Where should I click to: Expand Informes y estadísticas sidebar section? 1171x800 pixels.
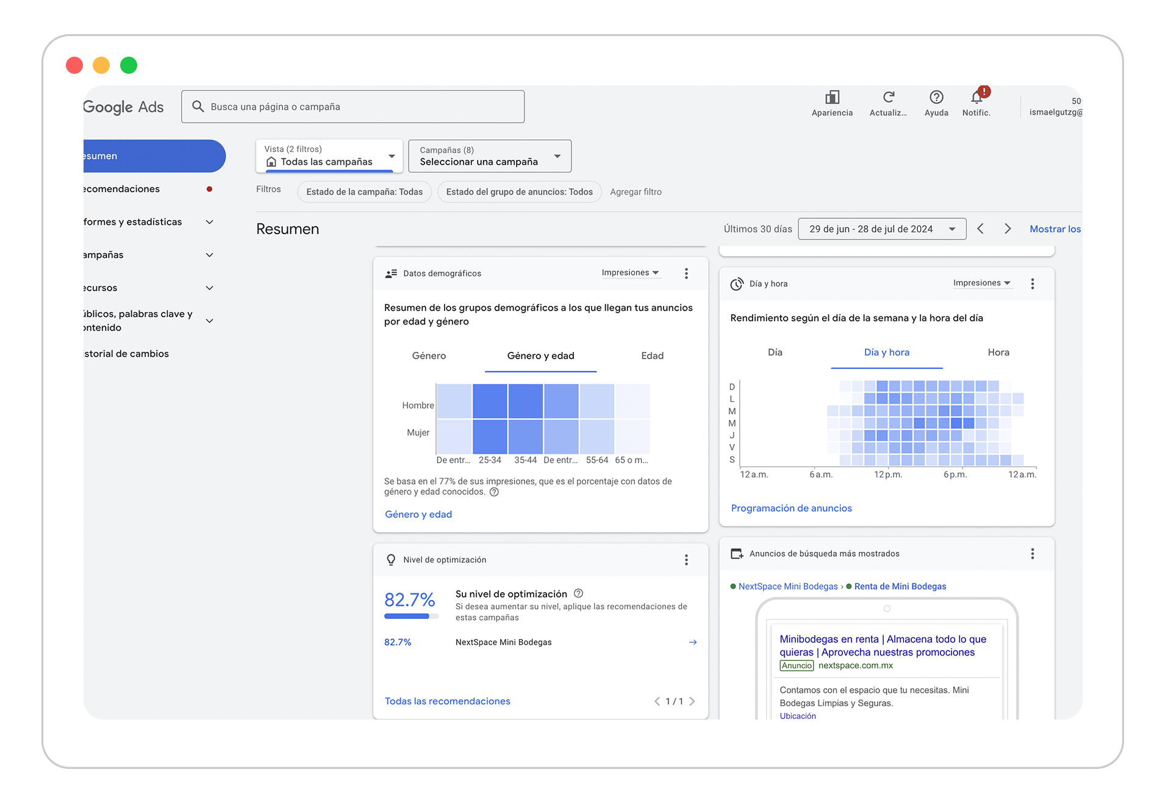pos(210,223)
